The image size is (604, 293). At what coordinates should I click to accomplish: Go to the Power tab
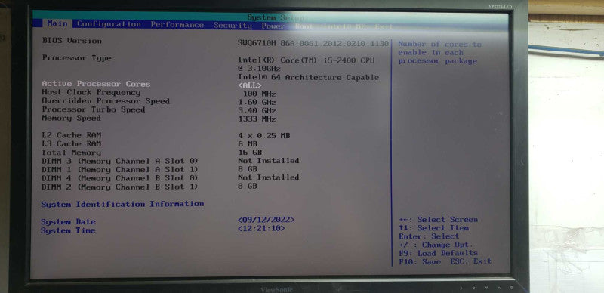click(x=273, y=26)
